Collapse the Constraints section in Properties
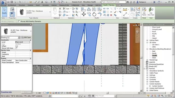Screen dimensions: 175x98 coord(30,40)
